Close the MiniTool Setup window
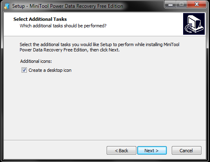 point(197,4)
